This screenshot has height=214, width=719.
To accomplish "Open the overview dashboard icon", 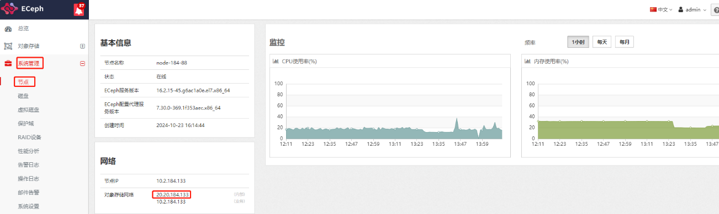I will pos(8,29).
